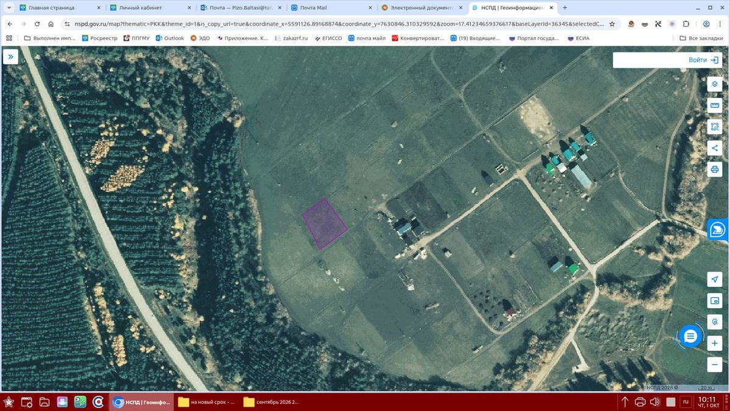This screenshot has width=730, height=411.
Task: Switch keyboard layout via ru indicator
Action: pyautogui.click(x=685, y=402)
